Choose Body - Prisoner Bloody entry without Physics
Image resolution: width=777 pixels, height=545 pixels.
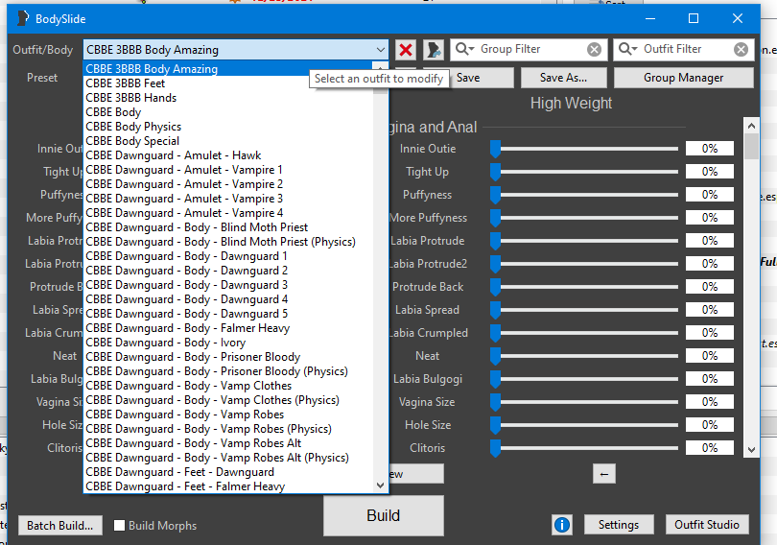(x=227, y=356)
